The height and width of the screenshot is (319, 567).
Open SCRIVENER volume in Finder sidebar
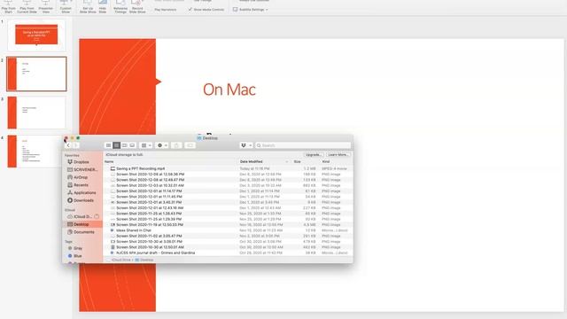(x=82, y=169)
